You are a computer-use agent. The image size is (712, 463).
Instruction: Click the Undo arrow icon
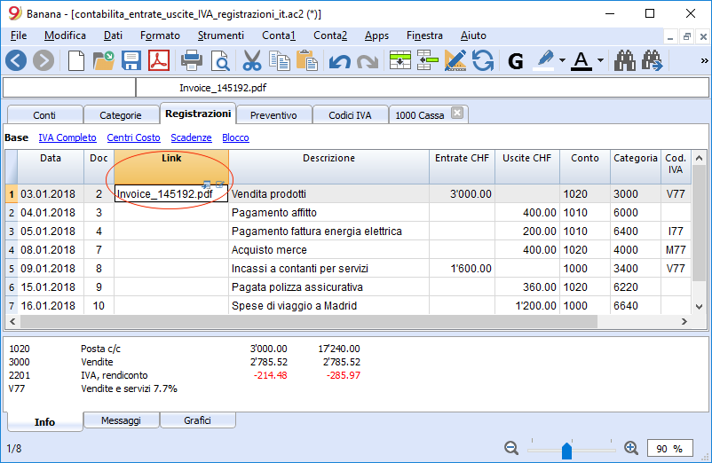click(x=339, y=61)
